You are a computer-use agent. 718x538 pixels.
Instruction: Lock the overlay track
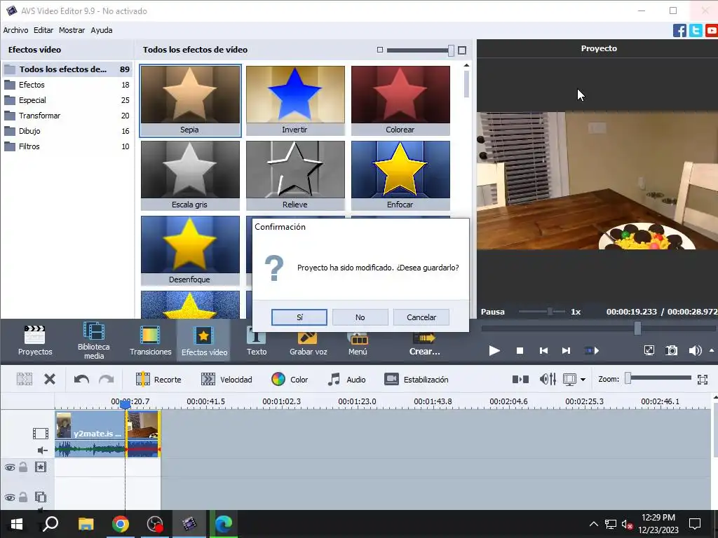click(x=23, y=497)
